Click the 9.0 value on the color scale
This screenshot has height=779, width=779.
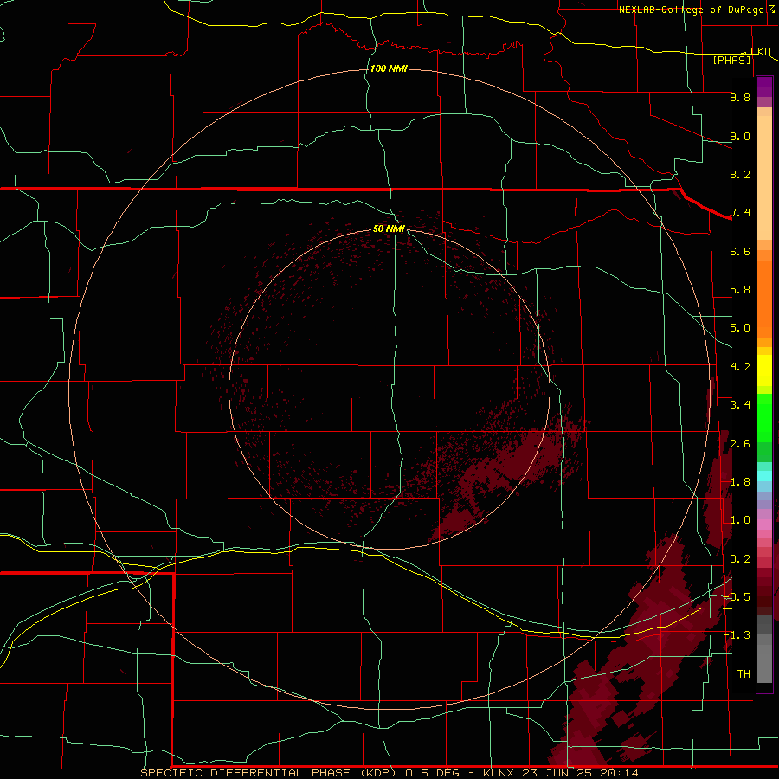coord(740,136)
